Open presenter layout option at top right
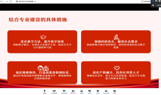 click(x=146, y=1)
